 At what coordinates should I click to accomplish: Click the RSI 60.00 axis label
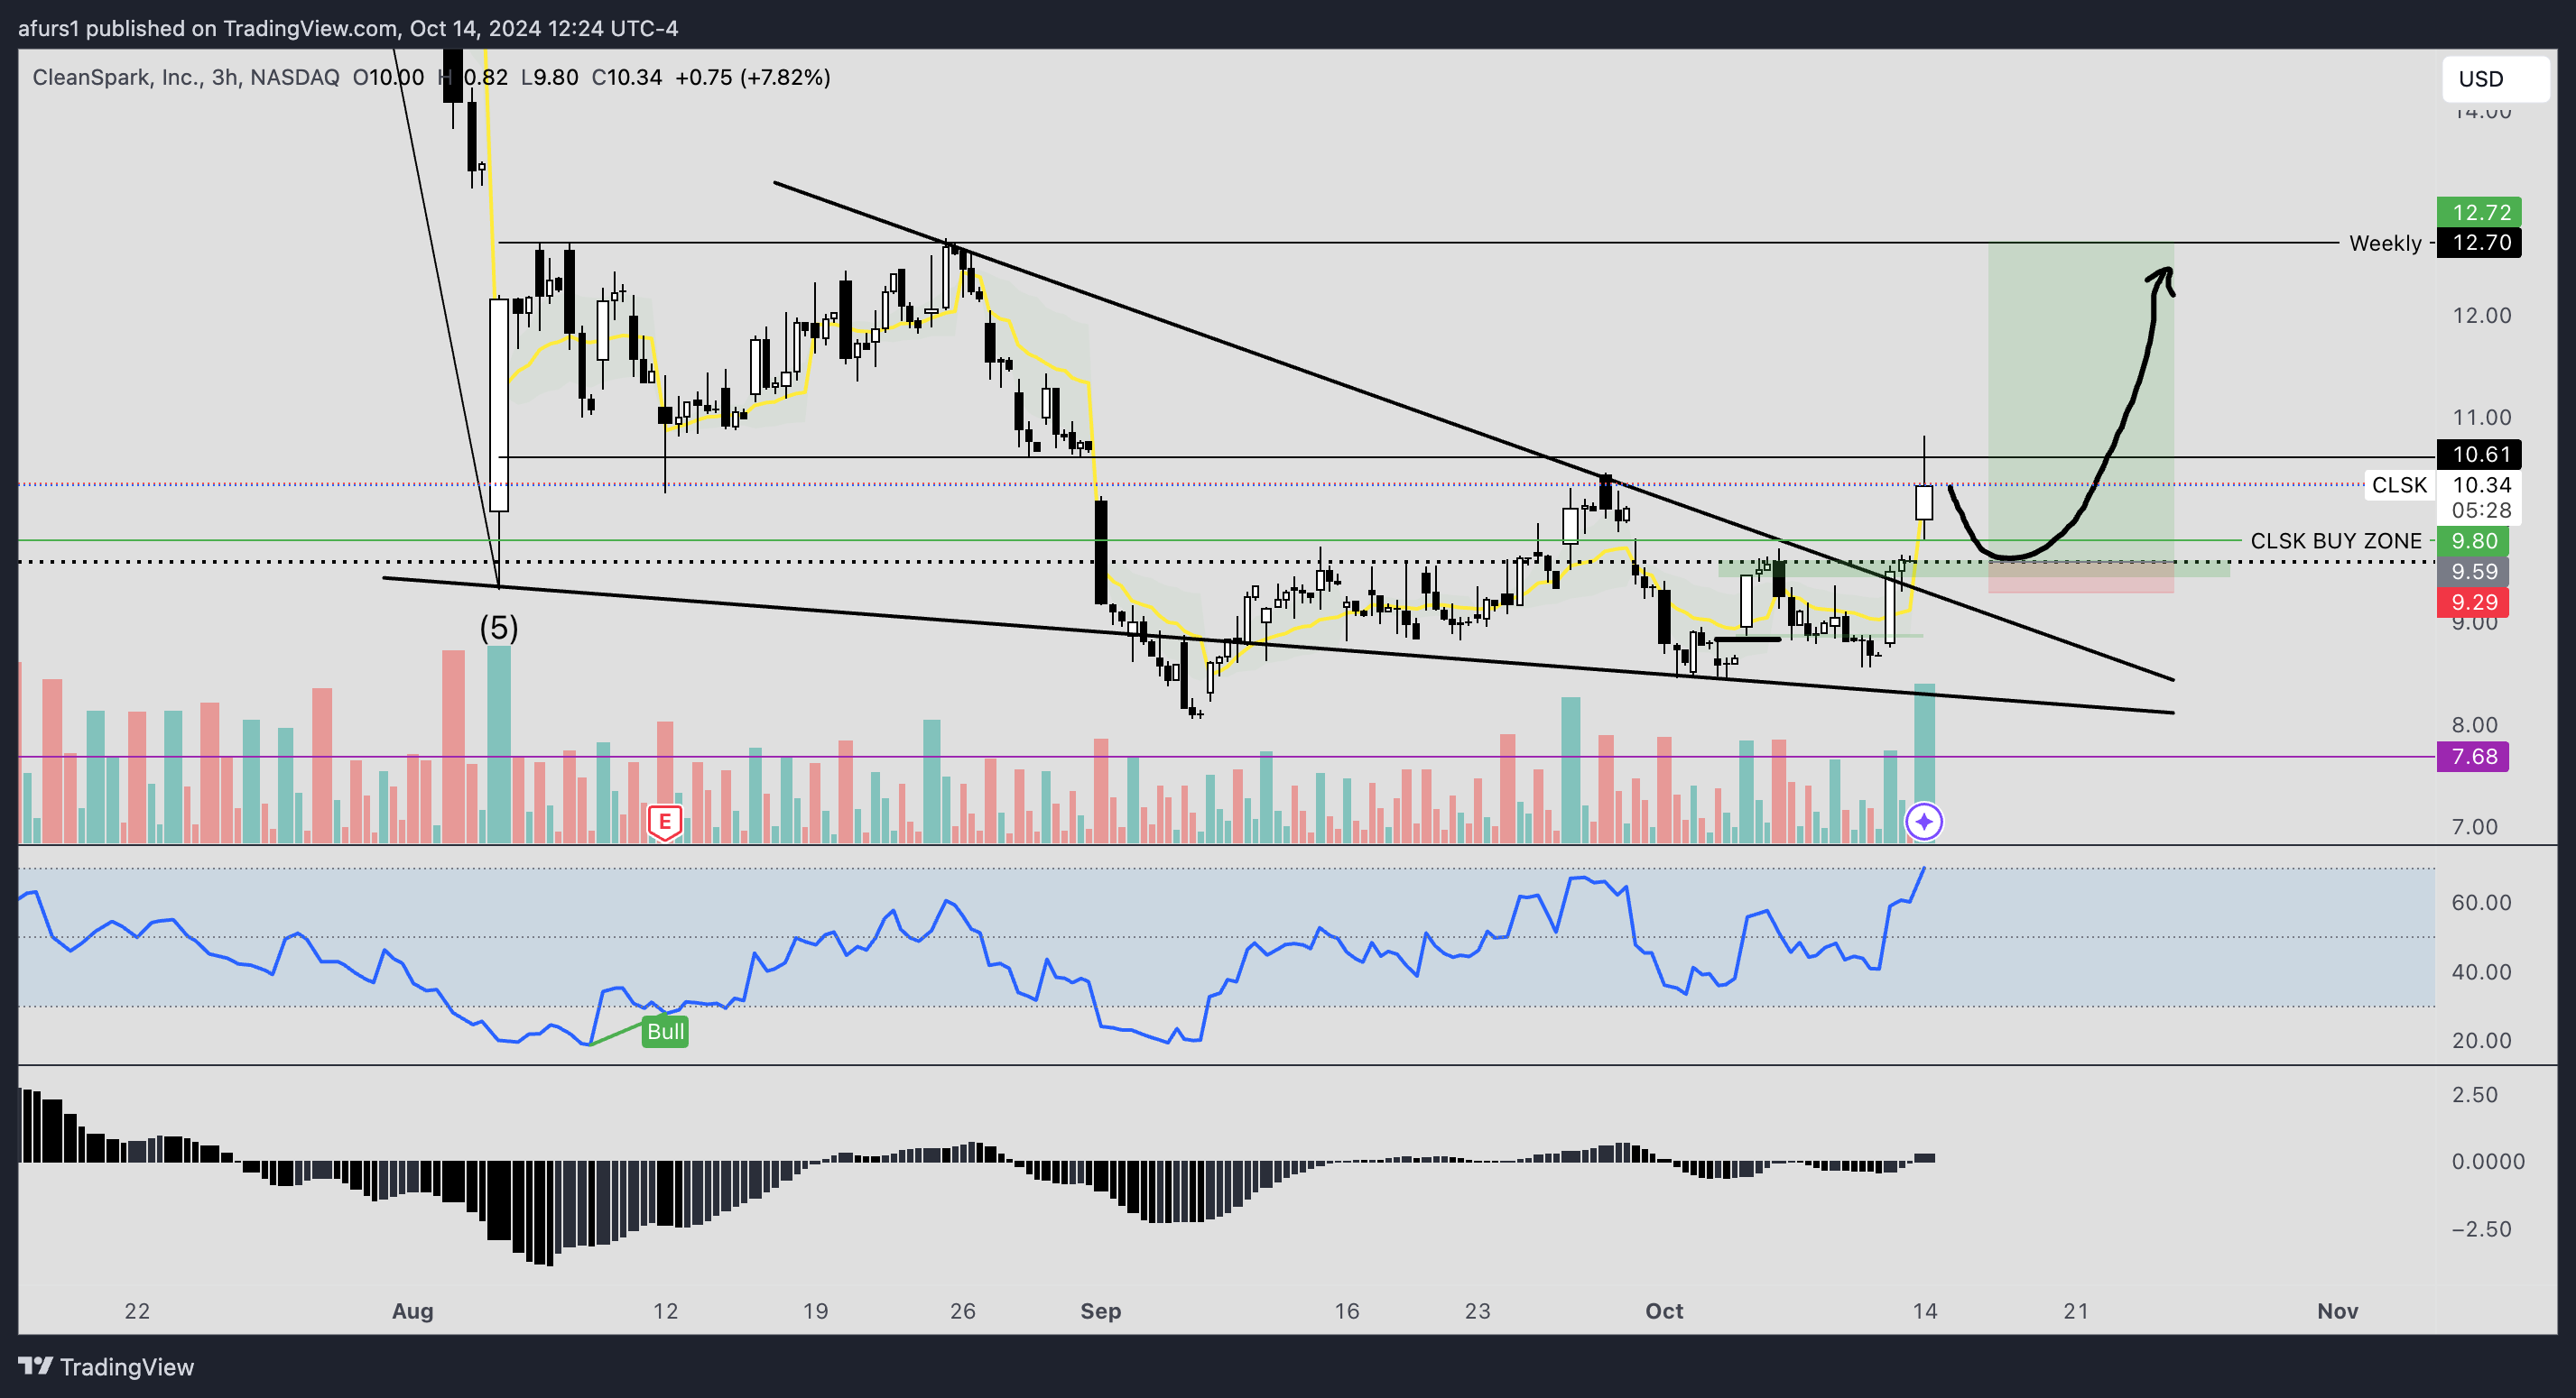click(2481, 902)
